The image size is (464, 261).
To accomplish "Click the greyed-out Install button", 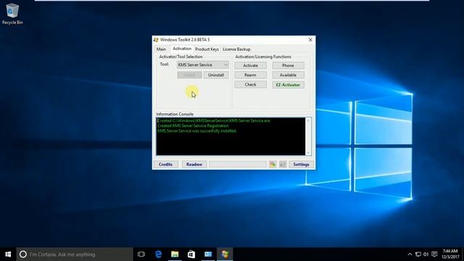I will click(x=189, y=75).
